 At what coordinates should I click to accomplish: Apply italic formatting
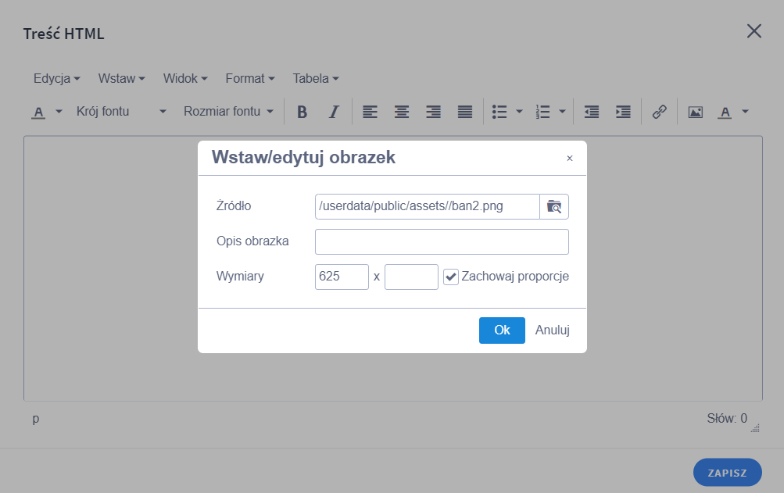point(333,112)
